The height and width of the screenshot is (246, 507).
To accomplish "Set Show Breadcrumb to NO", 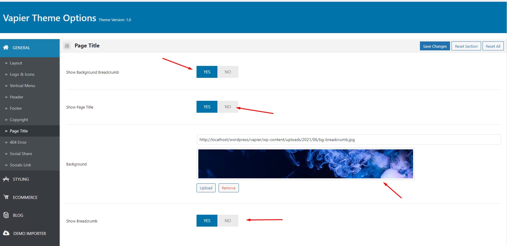I will coord(228,221).
